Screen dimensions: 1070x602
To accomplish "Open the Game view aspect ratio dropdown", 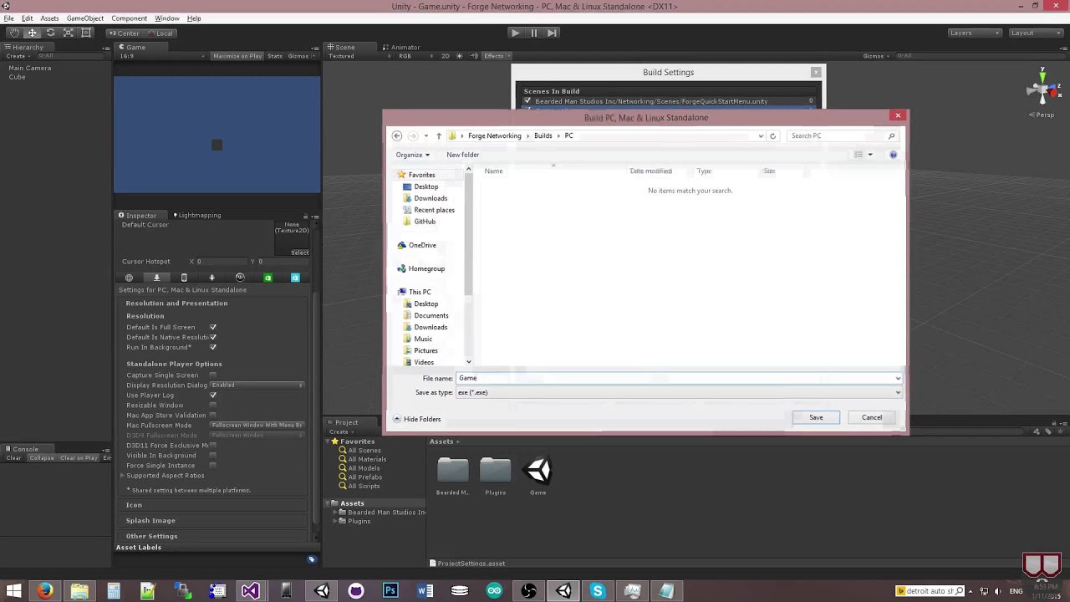I will coord(160,56).
